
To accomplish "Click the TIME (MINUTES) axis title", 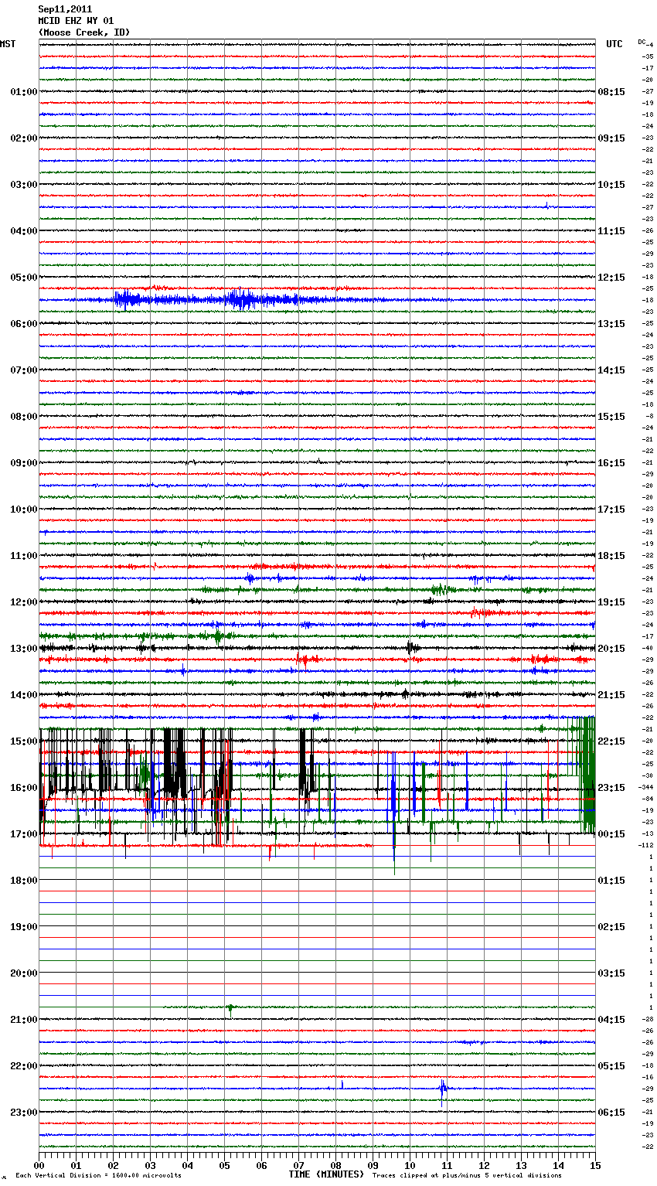I will pyautogui.click(x=326, y=1174).
